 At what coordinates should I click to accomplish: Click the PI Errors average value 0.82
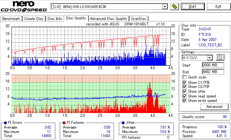point(48,127)
